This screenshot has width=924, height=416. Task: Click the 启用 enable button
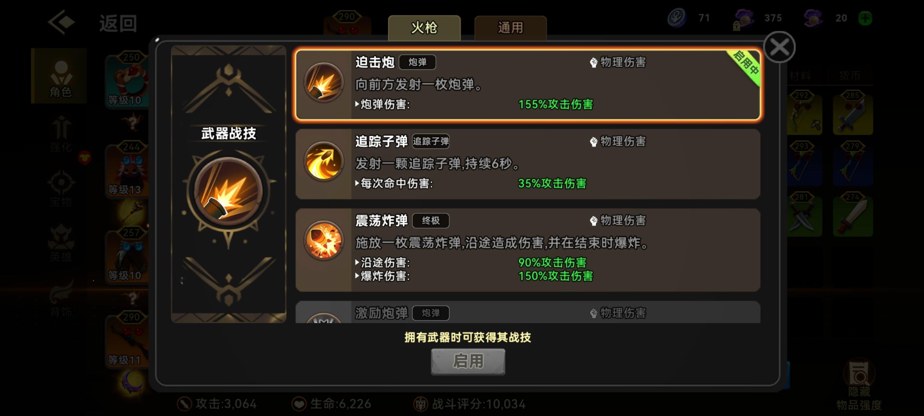[x=468, y=361]
